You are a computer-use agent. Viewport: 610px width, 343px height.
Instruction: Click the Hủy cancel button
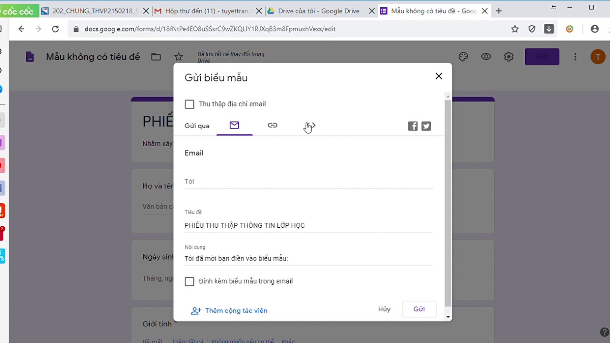click(x=384, y=309)
